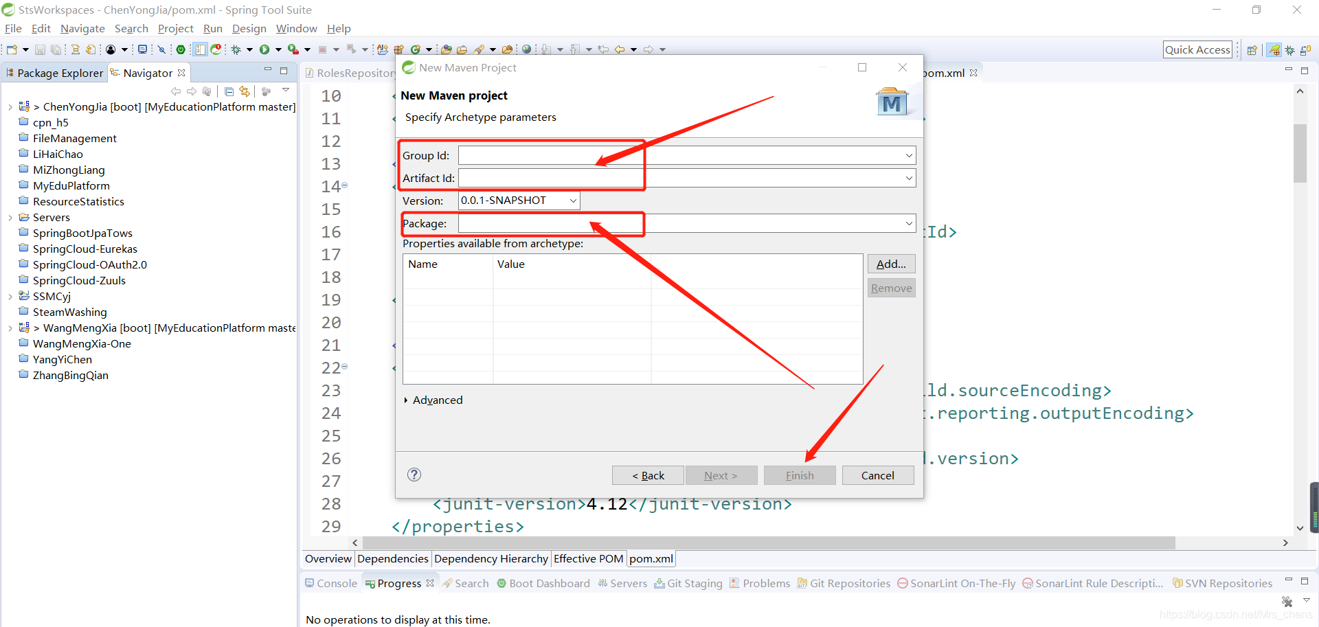Toggle the highlighted editor-mode toolbar button

click(x=200, y=49)
